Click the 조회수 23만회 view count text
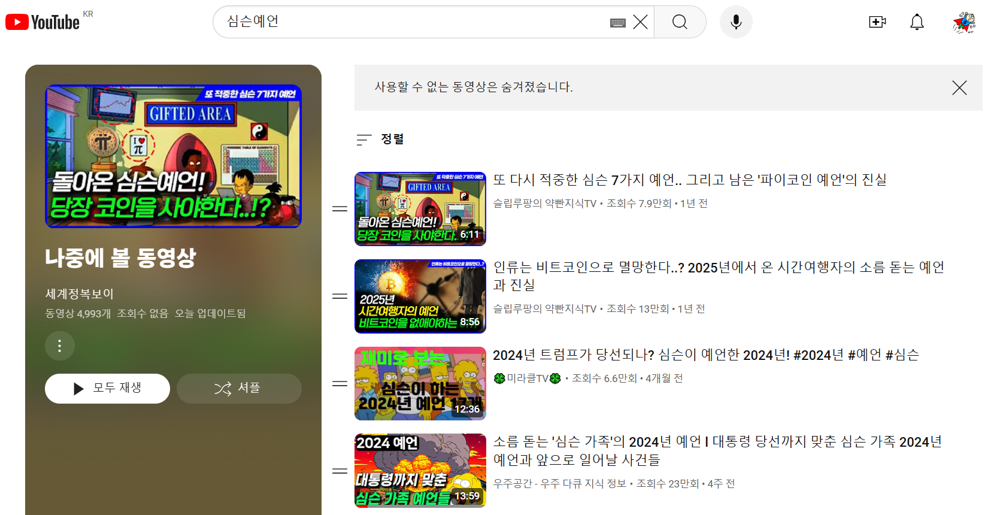 tap(667, 484)
